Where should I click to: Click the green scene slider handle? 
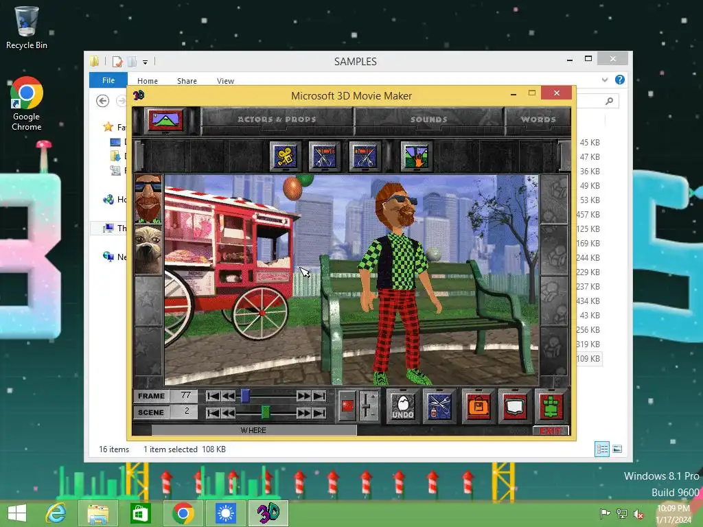(266, 412)
